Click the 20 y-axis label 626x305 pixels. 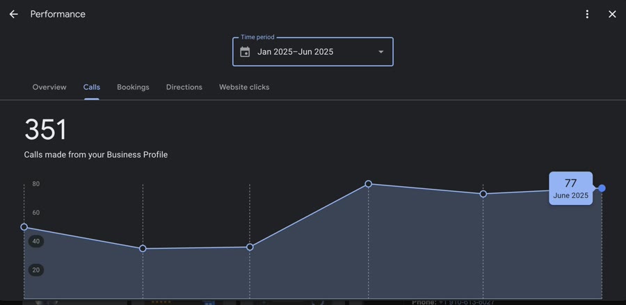(x=36, y=270)
